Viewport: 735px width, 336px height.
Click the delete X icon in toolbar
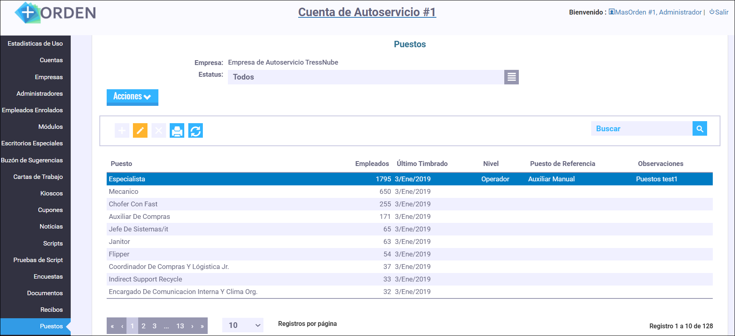[159, 130]
